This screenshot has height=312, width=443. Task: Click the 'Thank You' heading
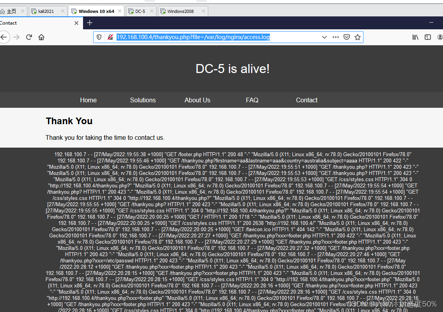(x=69, y=121)
